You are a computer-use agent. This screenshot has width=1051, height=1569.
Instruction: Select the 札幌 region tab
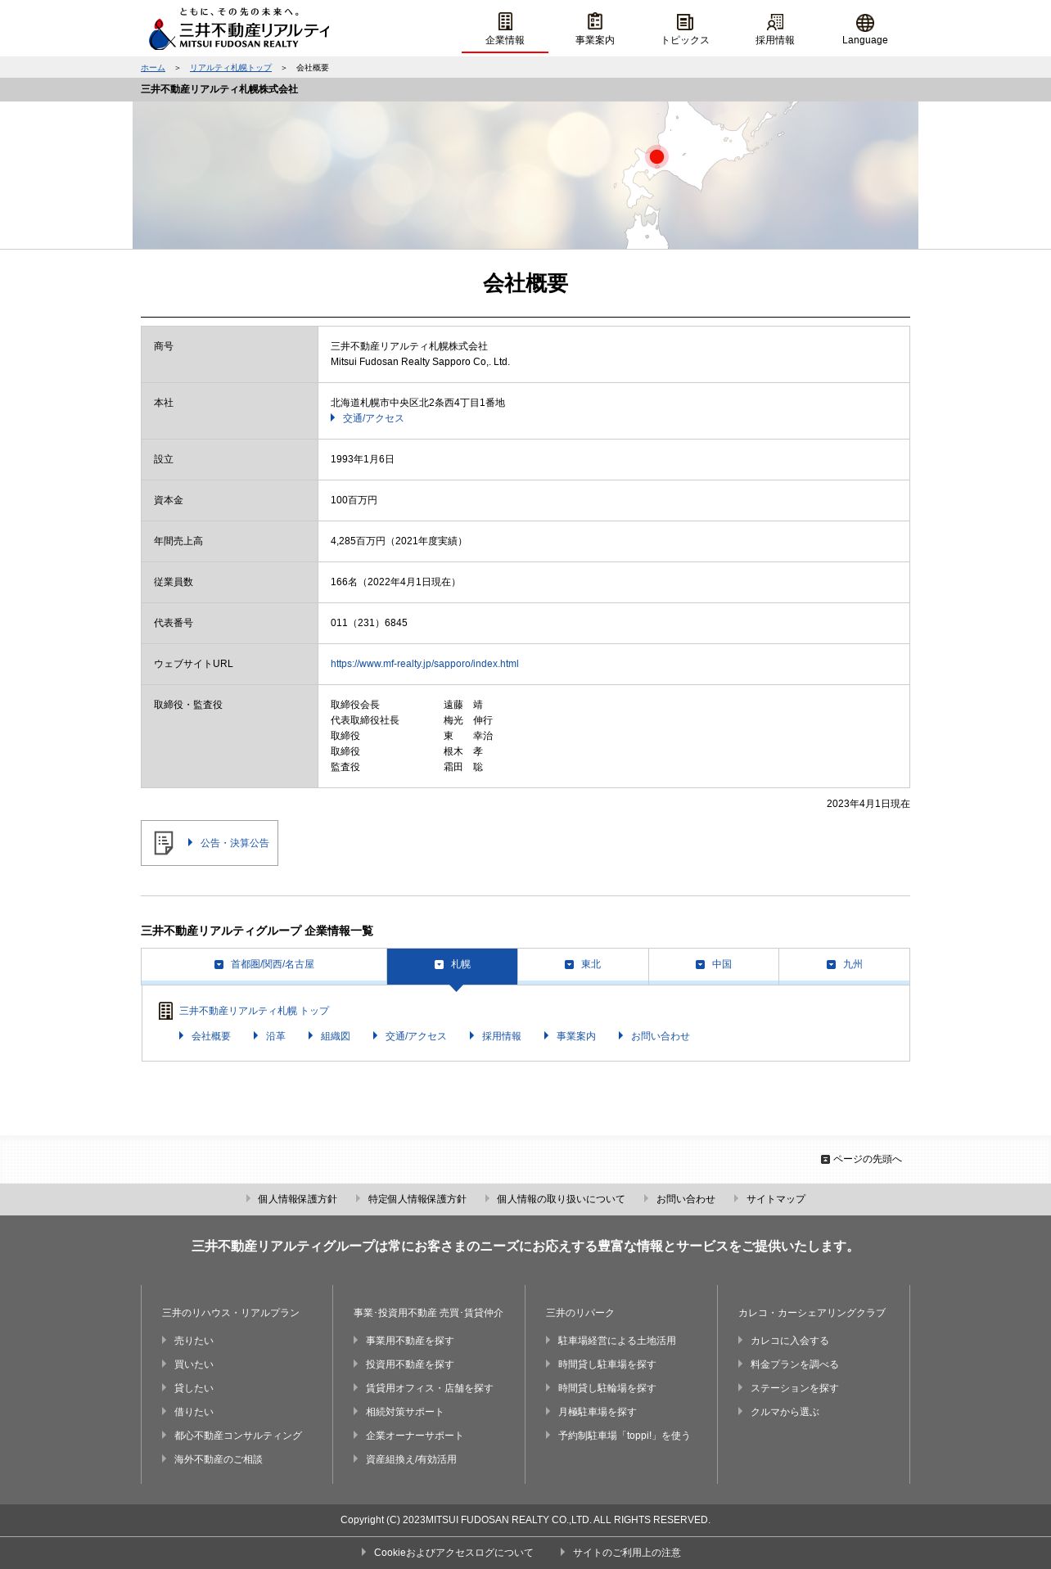point(452,965)
